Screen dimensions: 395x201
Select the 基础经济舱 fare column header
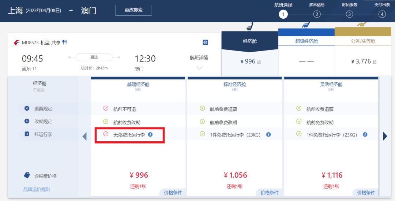138,85
